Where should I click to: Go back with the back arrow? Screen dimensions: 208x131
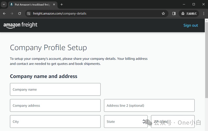pyautogui.click(x=4, y=14)
